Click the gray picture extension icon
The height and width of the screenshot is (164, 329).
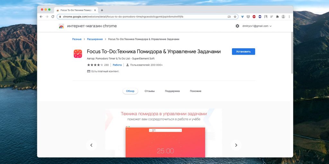(x=266, y=17)
